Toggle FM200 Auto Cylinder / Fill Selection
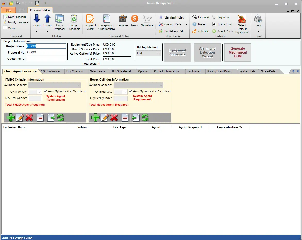Viewport: 302px width, 240px height. [x=45, y=91]
